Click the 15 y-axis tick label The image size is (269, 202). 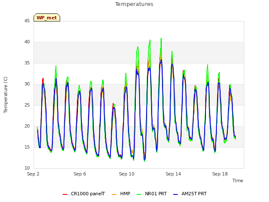click(x=27, y=147)
